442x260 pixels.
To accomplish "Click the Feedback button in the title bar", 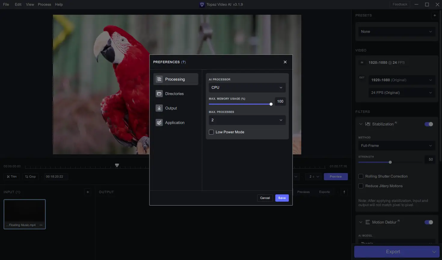I will coord(400,5).
